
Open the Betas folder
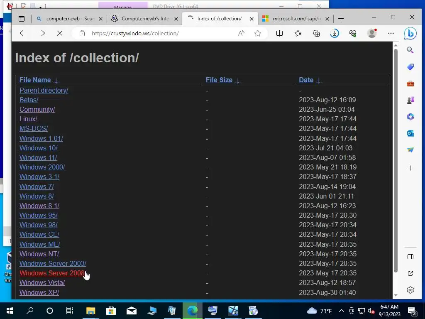coord(29,100)
